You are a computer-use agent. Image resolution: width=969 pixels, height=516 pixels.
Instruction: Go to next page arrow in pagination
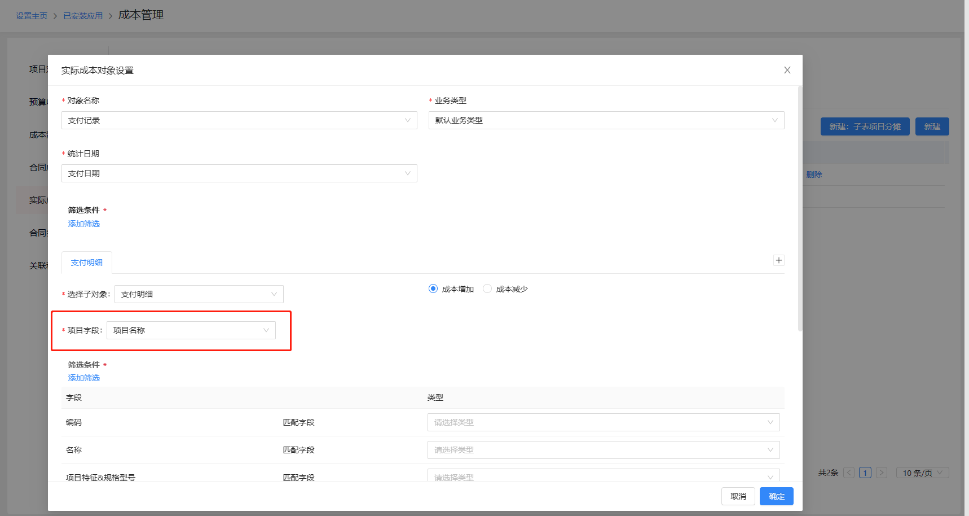(x=882, y=473)
